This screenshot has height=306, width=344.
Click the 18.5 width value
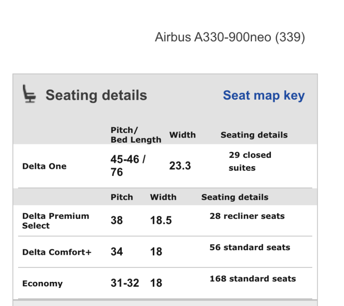coord(161,220)
